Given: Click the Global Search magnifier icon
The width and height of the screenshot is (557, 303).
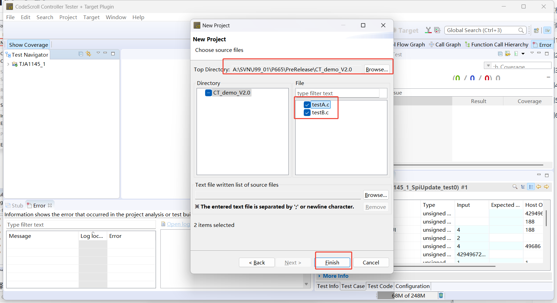Looking at the screenshot, I should click(x=521, y=30).
